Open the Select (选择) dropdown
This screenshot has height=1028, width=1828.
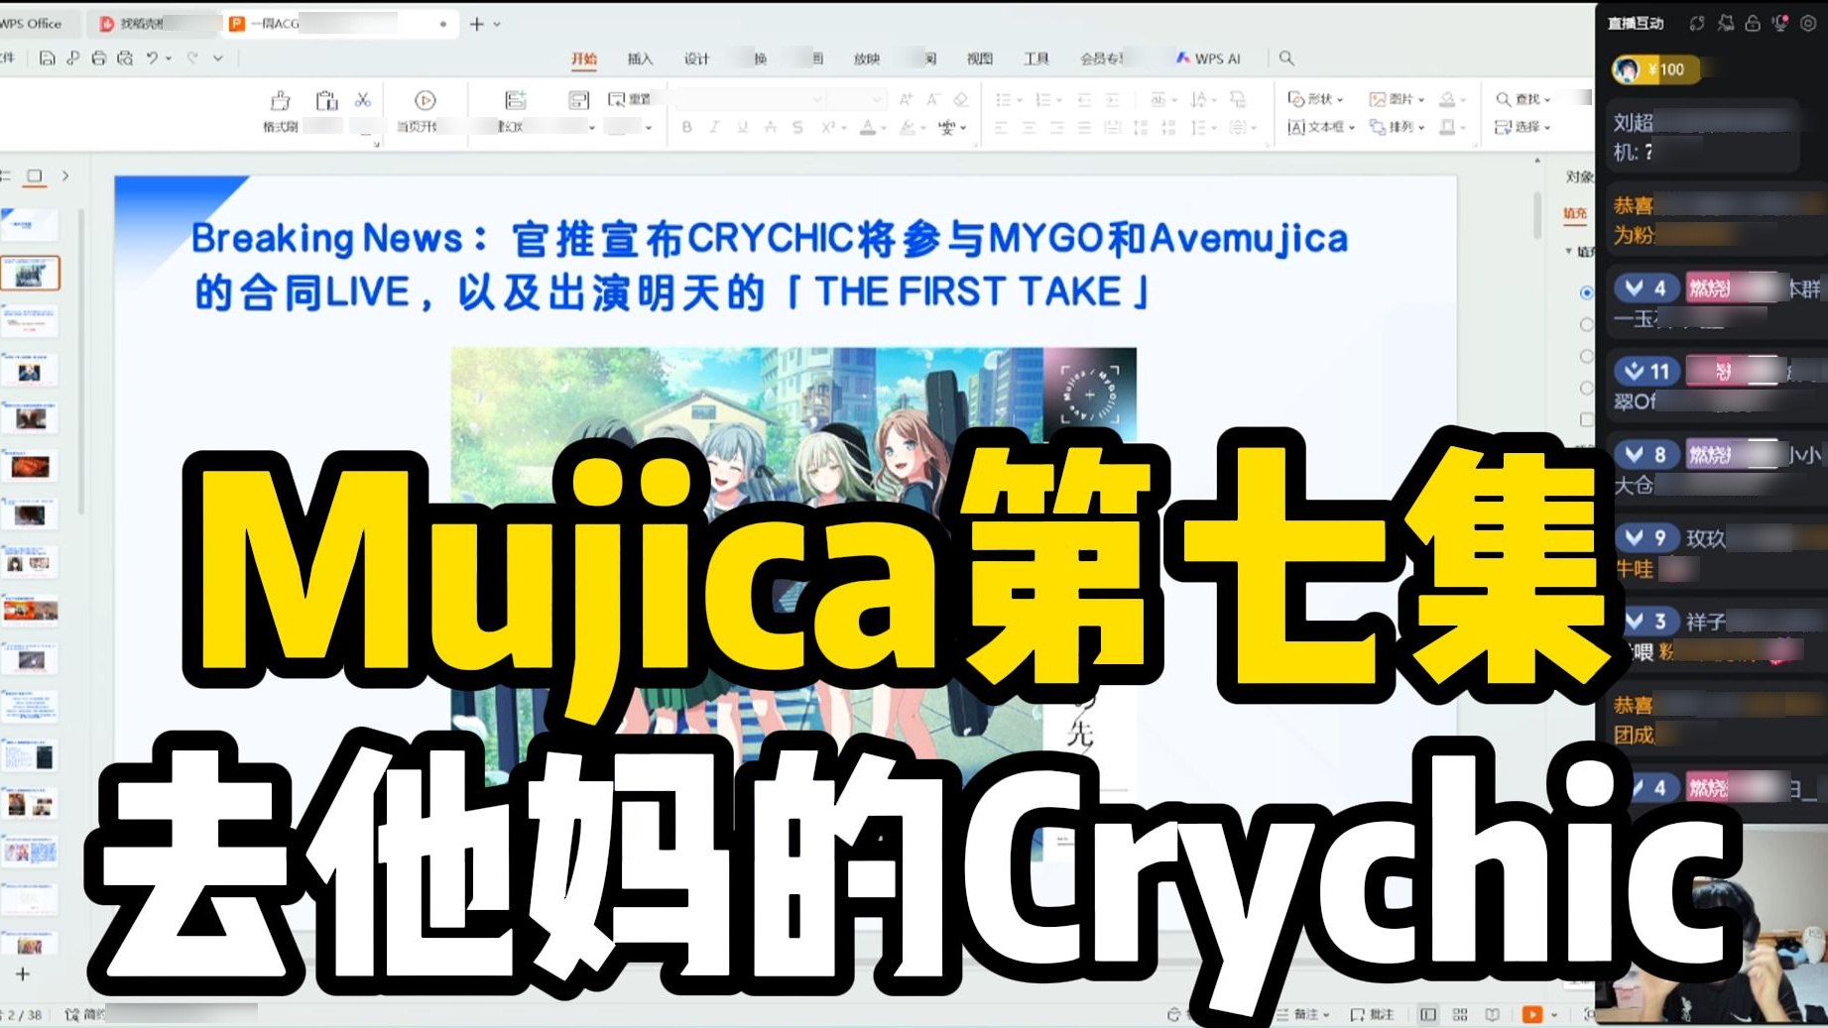coord(1523,127)
